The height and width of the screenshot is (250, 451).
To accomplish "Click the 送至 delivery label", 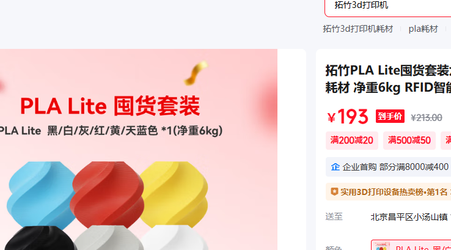I will [x=334, y=216].
